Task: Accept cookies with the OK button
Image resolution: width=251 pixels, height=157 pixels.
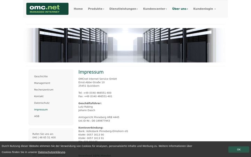Action: pyautogui.click(x=239, y=149)
